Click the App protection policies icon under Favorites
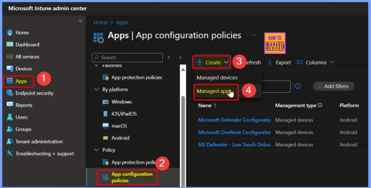This screenshot has height=188, width=371. point(105,77)
